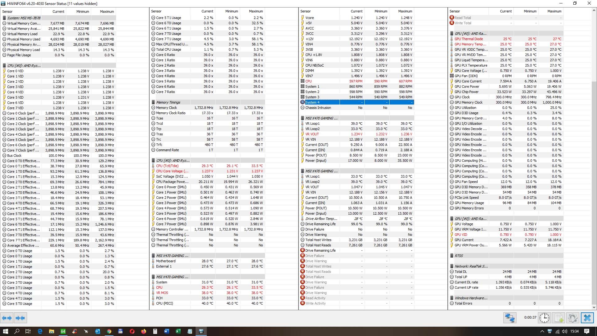The height and width of the screenshot is (336, 597).
Task: Select the Page File Usage row
Action: [x=59, y=55]
